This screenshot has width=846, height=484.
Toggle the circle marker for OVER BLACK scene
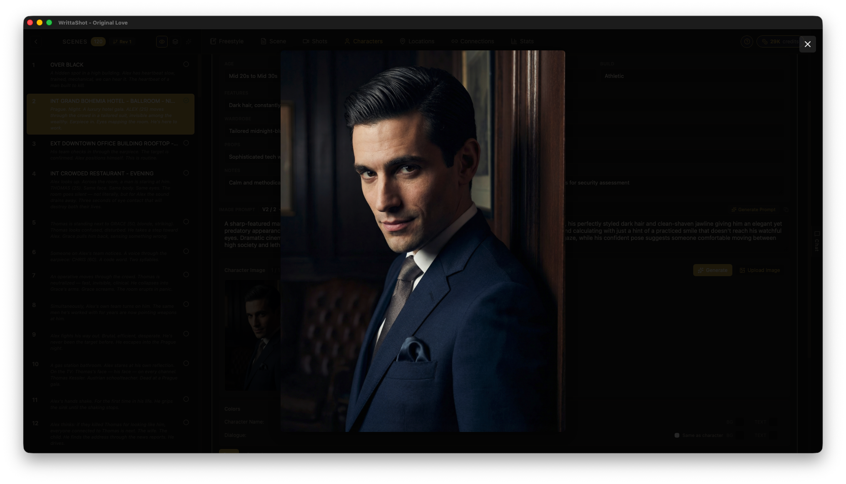point(186,64)
